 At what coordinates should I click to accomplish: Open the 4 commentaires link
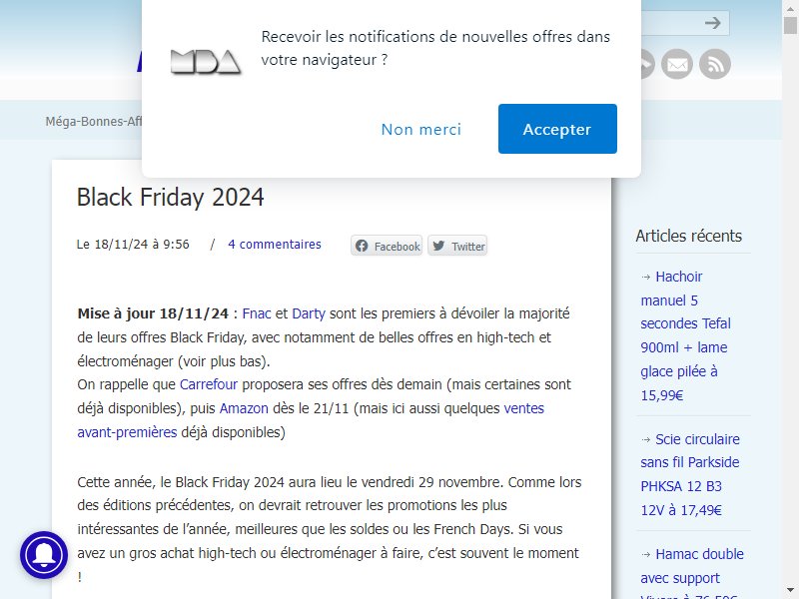[275, 244]
